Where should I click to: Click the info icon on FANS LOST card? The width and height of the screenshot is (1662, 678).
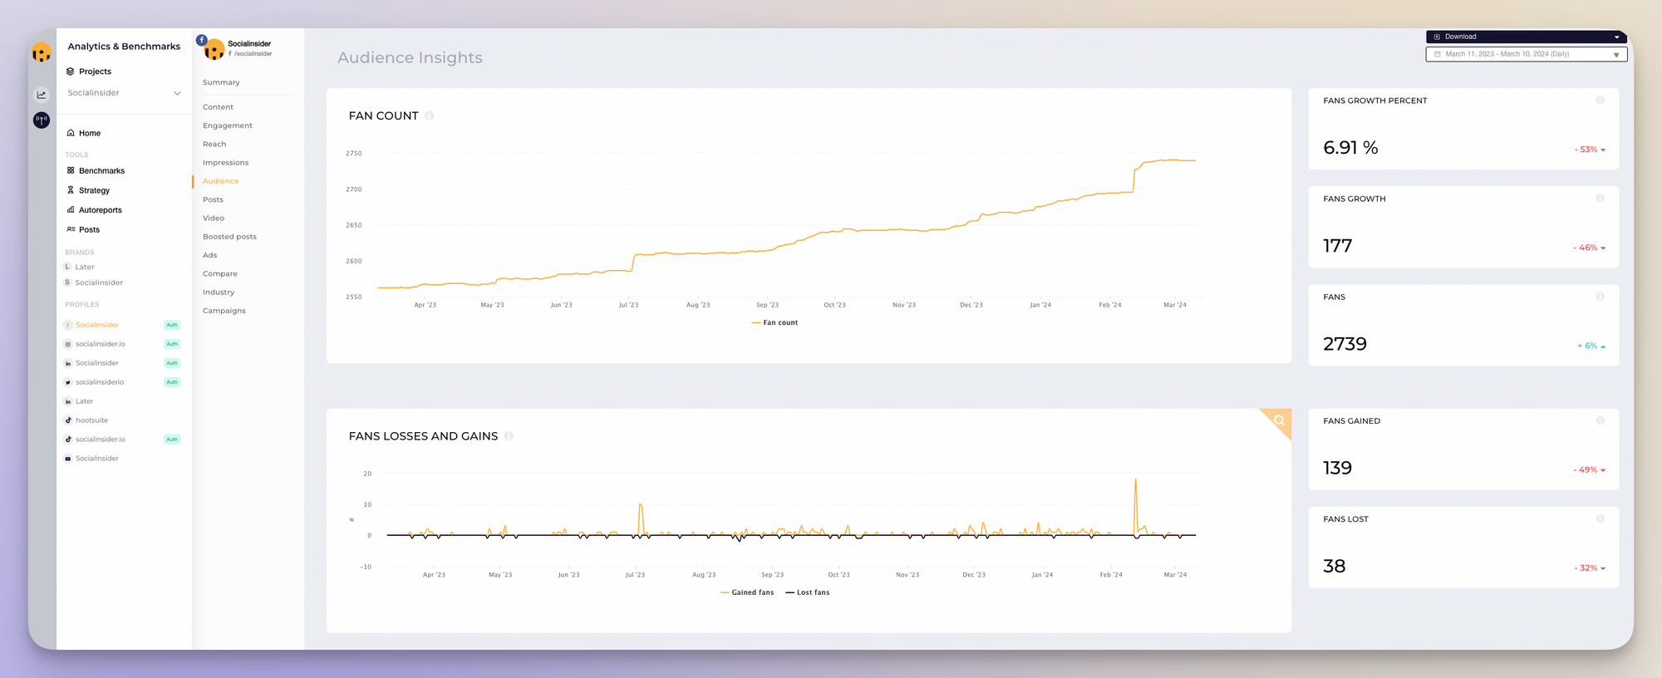pyautogui.click(x=1600, y=518)
